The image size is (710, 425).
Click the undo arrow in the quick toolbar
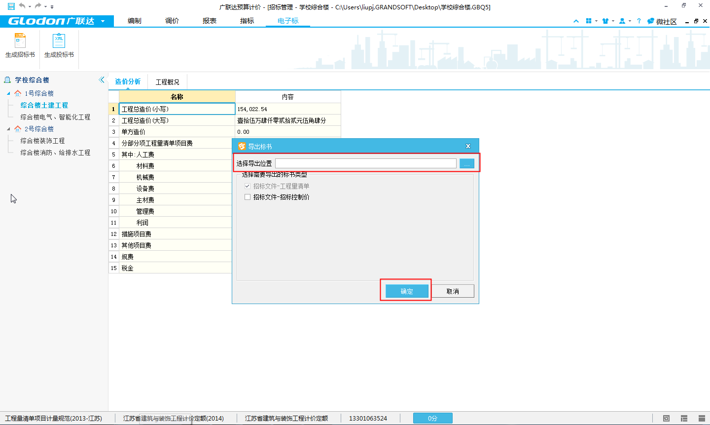(22, 6)
